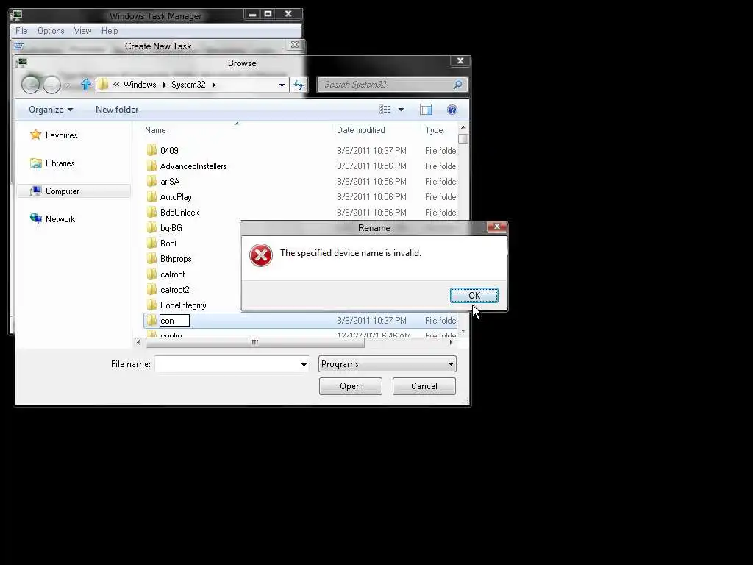Expand the File name dropdown arrow
The width and height of the screenshot is (753, 565).
[304, 365]
